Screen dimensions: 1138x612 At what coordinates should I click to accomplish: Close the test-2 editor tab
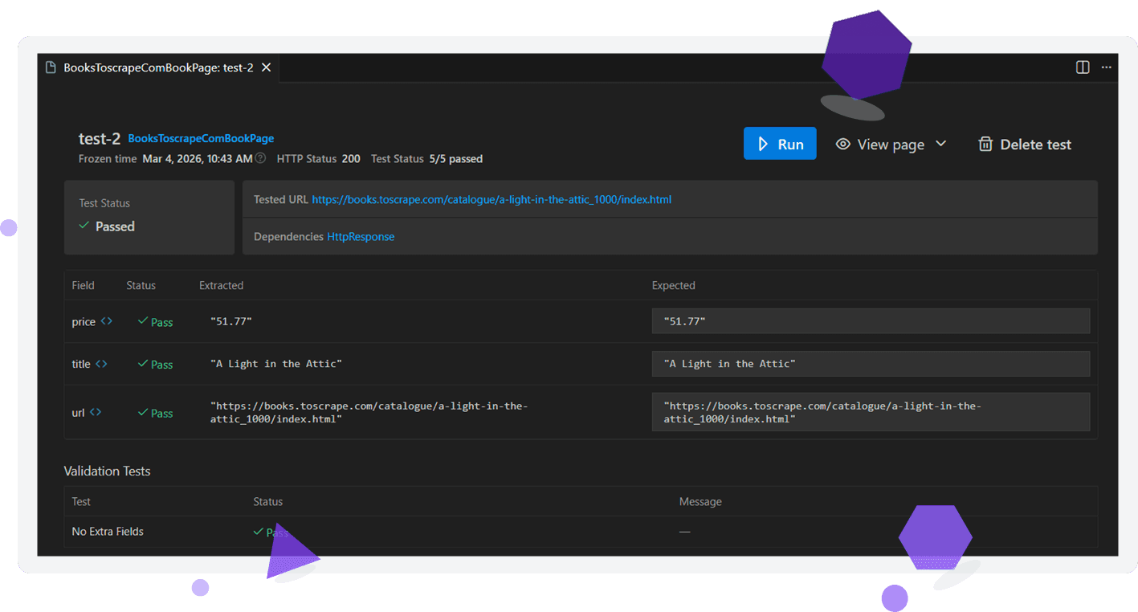coord(266,67)
